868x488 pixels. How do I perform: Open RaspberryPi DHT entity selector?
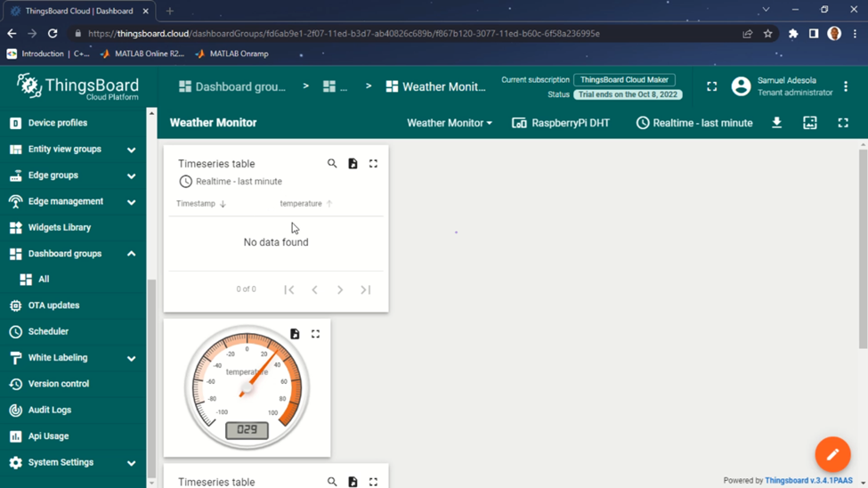[561, 123]
